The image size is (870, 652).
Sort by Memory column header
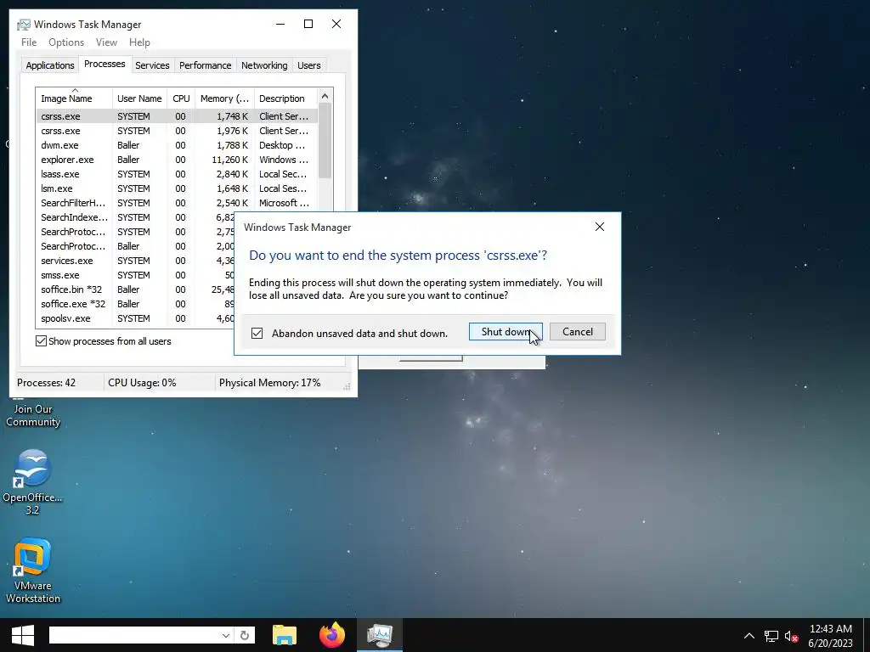224,98
